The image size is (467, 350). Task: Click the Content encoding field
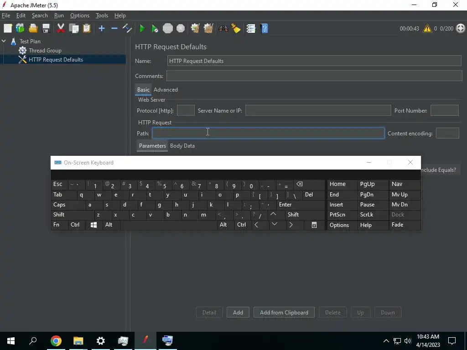447,133
